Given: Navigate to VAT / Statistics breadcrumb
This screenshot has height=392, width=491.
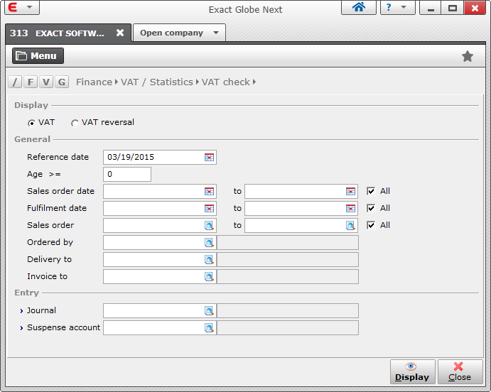Looking at the screenshot, I should pyautogui.click(x=157, y=82).
